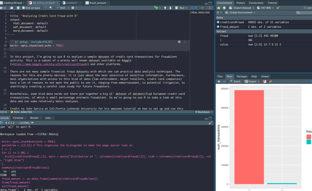
Task: Switch to the Packages tab
Action: coord(242,76)
